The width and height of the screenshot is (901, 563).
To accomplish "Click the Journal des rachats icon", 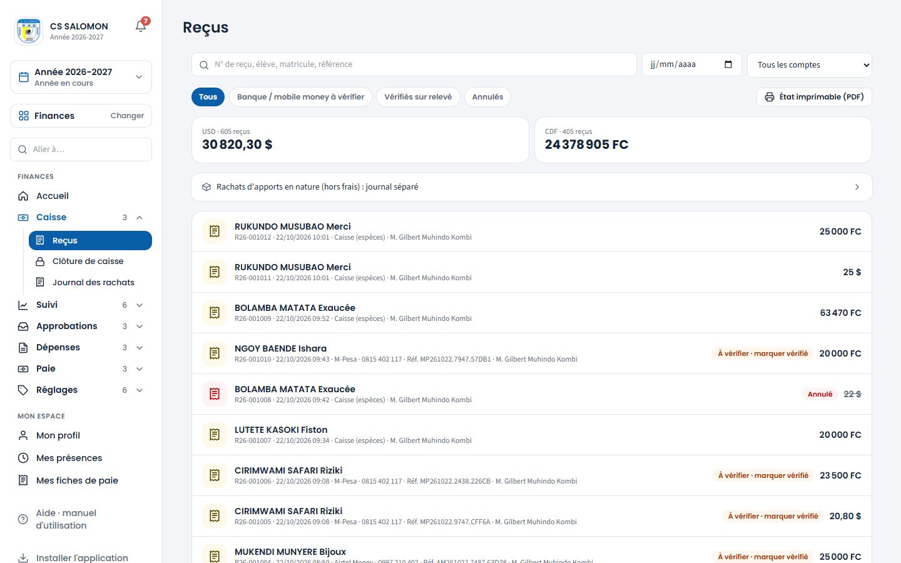I will coord(40,282).
